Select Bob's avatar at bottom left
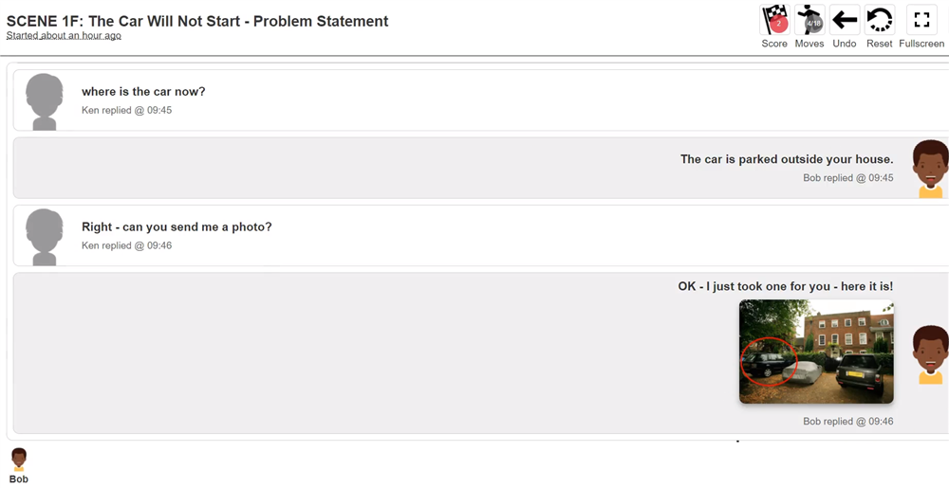 pos(19,460)
